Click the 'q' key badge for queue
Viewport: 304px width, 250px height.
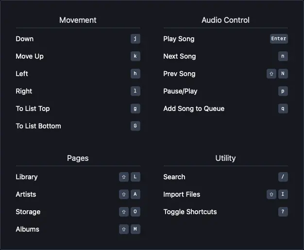click(x=283, y=109)
